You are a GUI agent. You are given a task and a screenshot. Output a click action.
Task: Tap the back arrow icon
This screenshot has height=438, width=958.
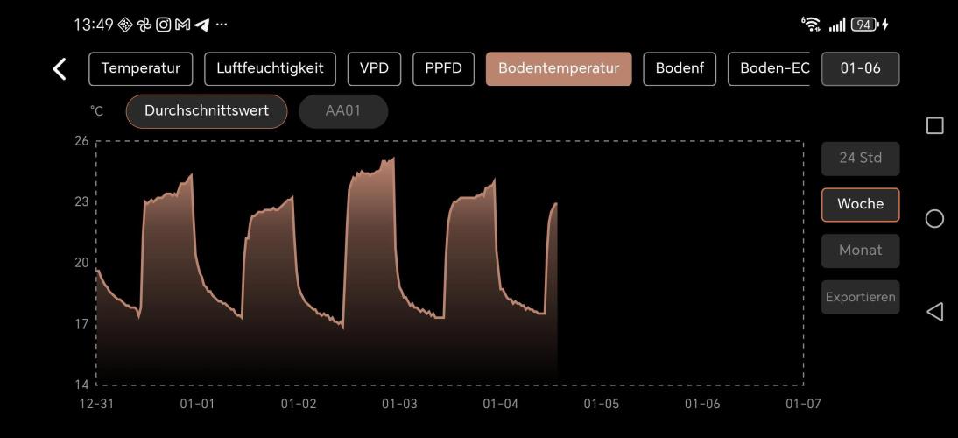click(60, 69)
